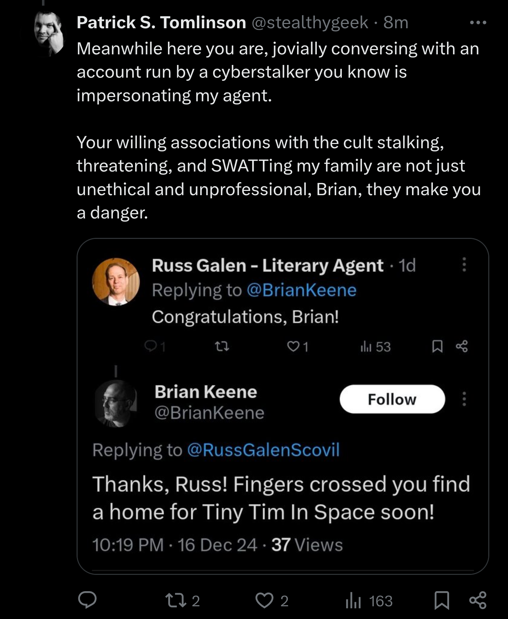Like Russ Galen's Congratulations reply
This screenshot has width=508, height=619.
pyautogui.click(x=297, y=347)
